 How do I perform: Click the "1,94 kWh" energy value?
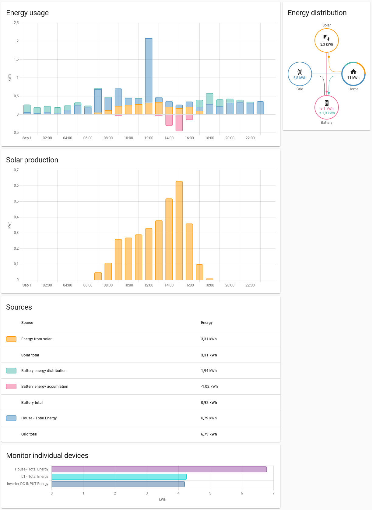(x=209, y=371)
